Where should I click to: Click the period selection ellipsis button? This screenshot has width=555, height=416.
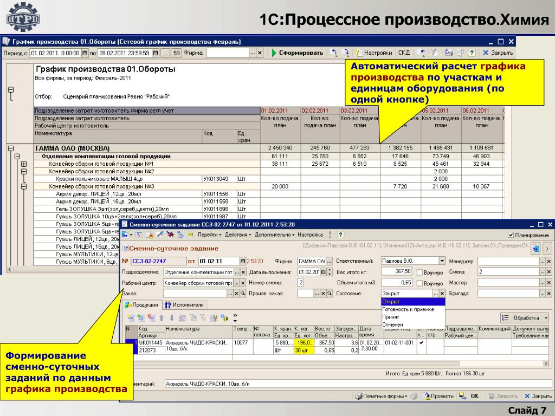coord(165,54)
